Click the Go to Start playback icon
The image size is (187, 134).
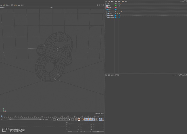(54, 119)
